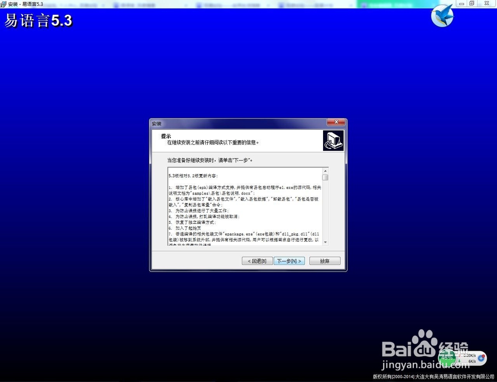Minimize the main installer window

(x=462, y=3)
